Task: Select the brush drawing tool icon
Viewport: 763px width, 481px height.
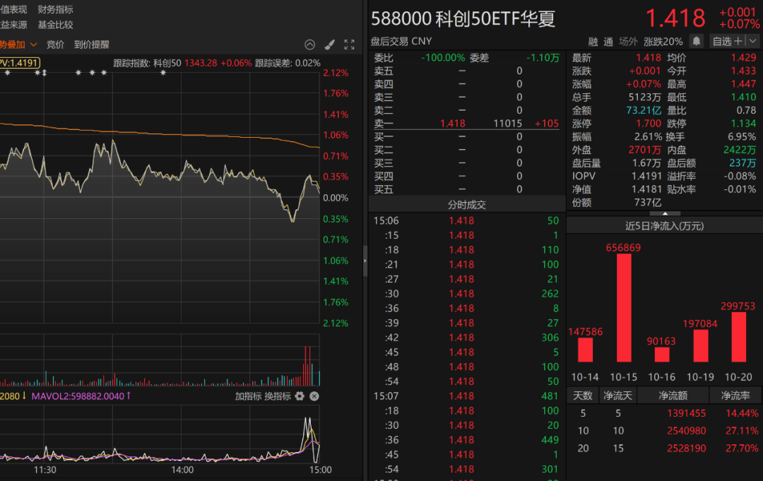Action: [x=329, y=44]
